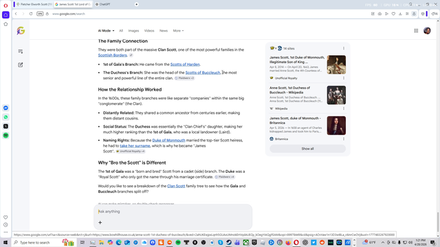The image size is (440, 247).
Task: Show hidden system tray icons
Action: point(383,242)
